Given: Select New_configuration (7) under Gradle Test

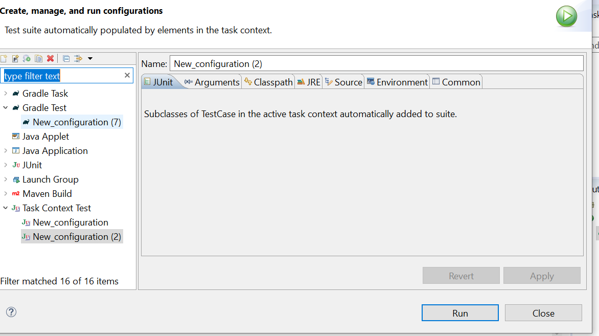Looking at the screenshot, I should coord(71,122).
